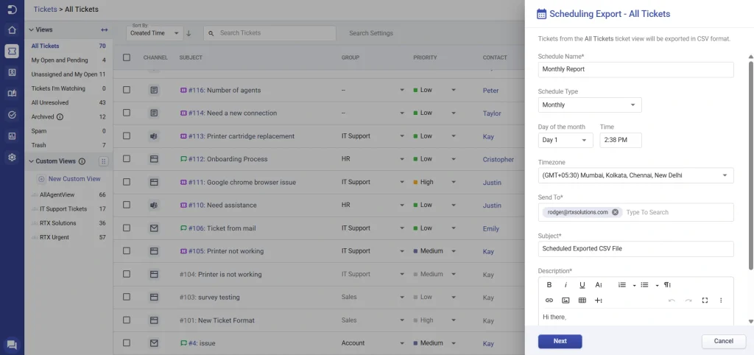Open the All Unresolved view

pyautogui.click(x=50, y=102)
